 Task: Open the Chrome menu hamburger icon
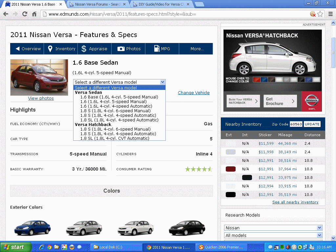[331, 14]
